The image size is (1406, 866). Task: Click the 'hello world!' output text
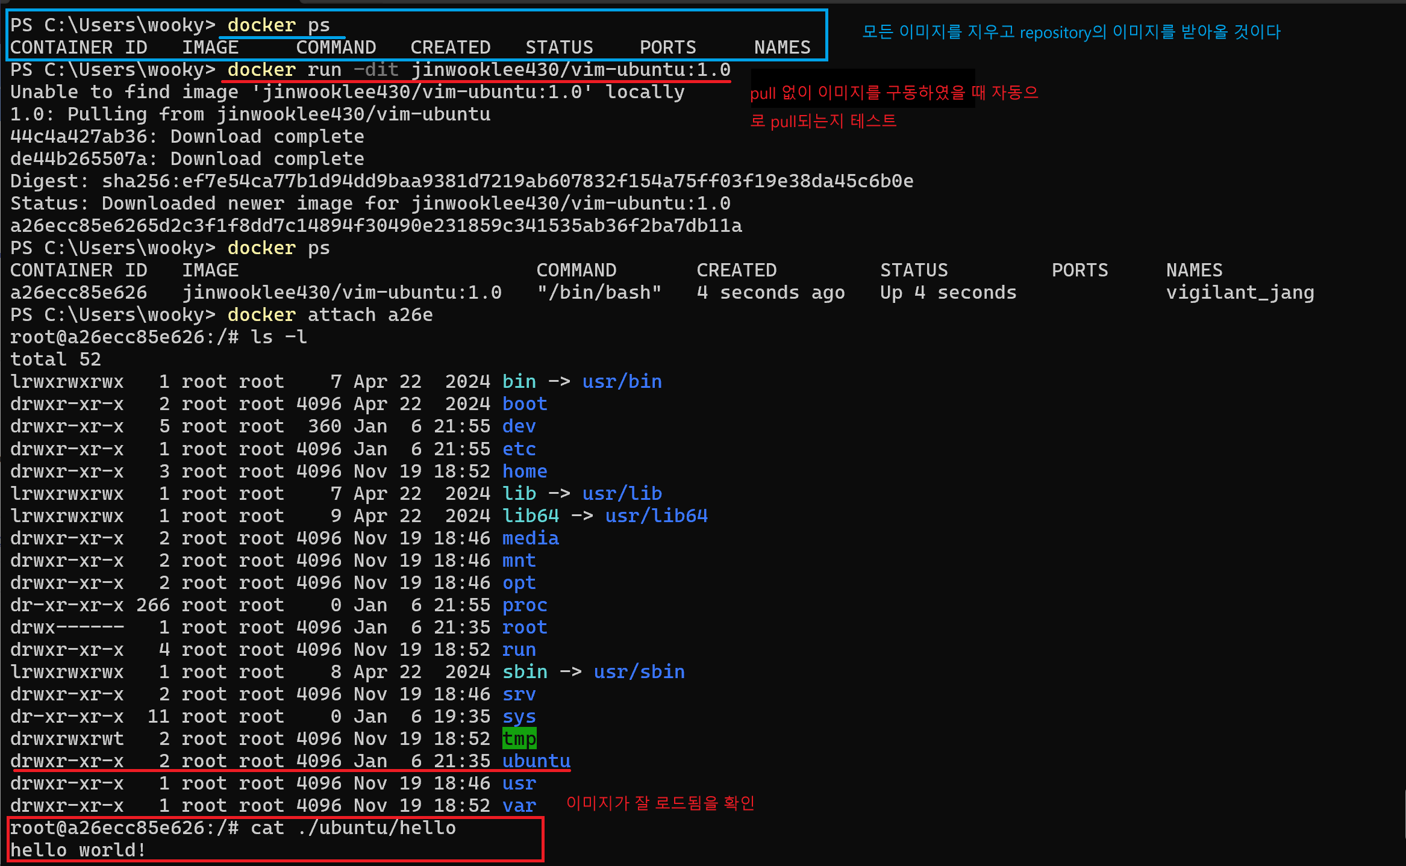coord(78,850)
